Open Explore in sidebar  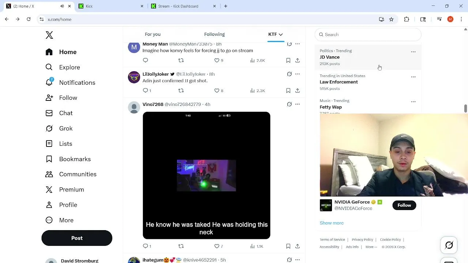[63, 67]
